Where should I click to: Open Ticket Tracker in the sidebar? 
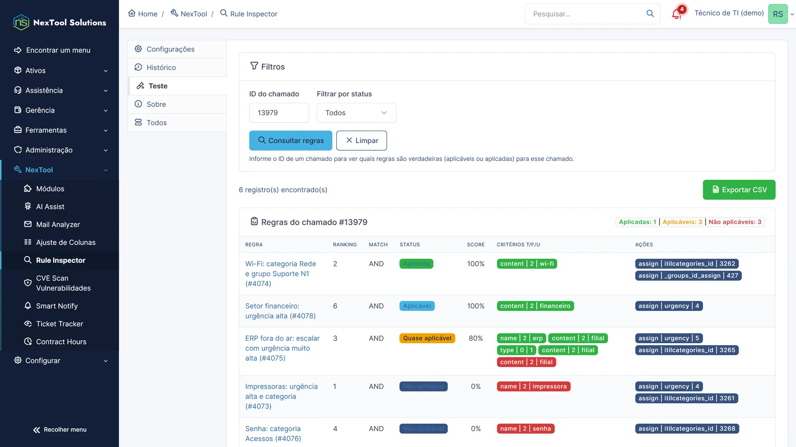pos(60,324)
